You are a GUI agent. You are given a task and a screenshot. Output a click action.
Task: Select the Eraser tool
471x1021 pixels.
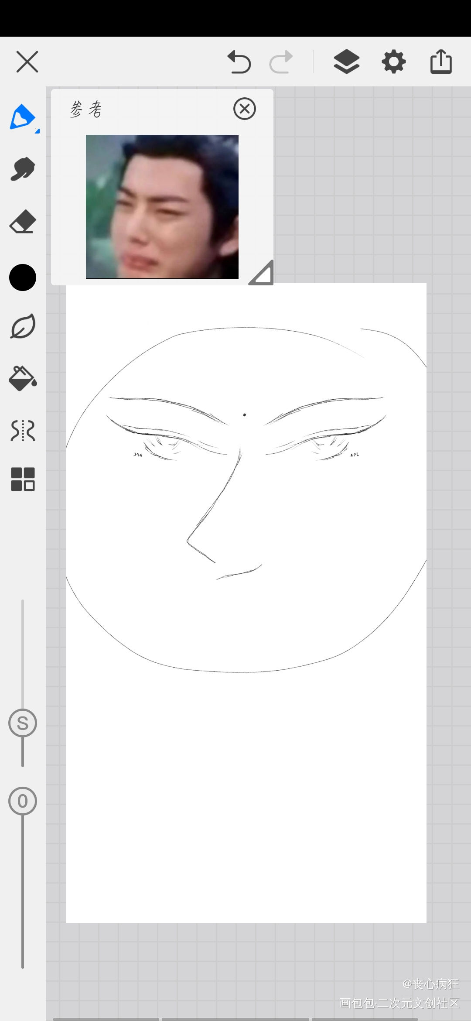(22, 222)
